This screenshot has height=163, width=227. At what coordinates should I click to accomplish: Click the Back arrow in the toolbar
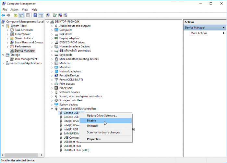pos(3,15)
